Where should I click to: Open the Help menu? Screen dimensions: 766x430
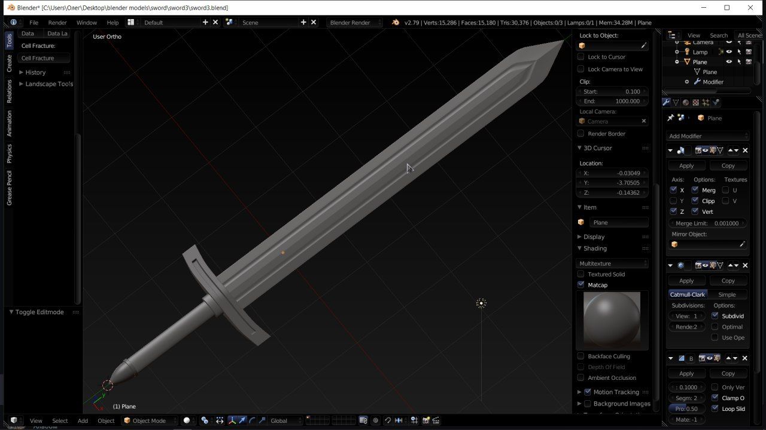pyautogui.click(x=113, y=22)
